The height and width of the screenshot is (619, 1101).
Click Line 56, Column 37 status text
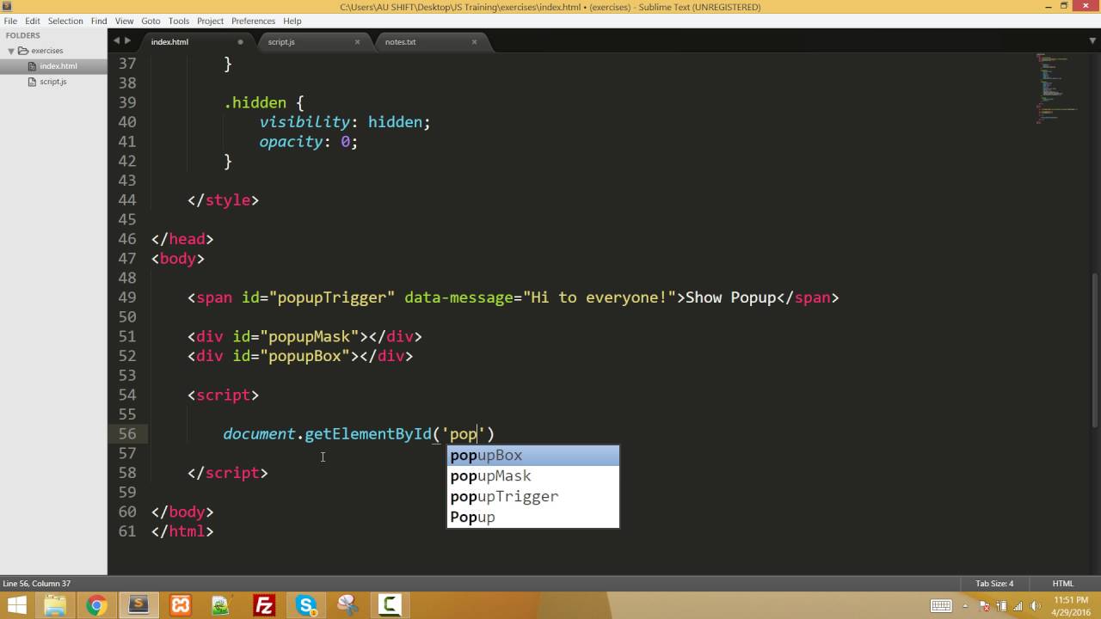(x=37, y=584)
